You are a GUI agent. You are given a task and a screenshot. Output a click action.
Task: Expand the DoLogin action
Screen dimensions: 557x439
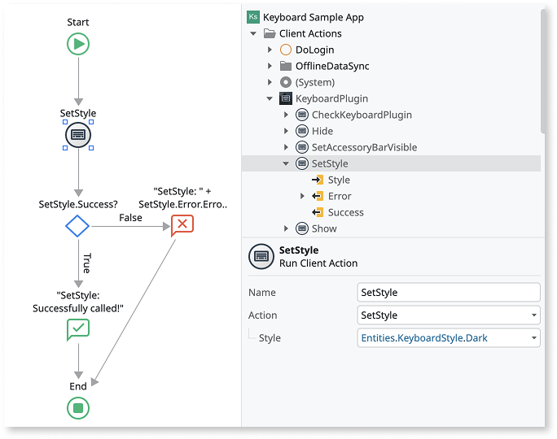click(x=270, y=50)
